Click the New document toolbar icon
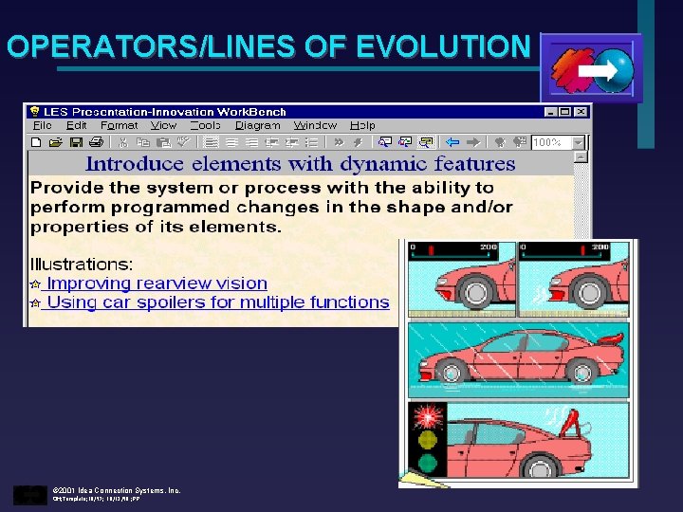 37,142
